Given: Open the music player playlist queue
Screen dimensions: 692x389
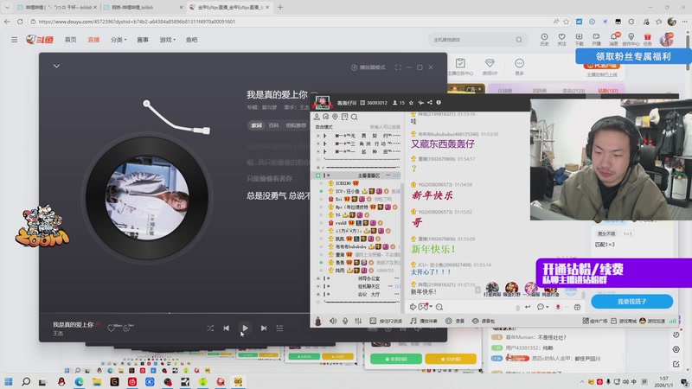Looking at the screenshot, I should [279, 328].
